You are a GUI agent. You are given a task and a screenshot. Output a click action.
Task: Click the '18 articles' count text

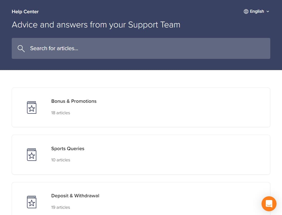(61, 113)
